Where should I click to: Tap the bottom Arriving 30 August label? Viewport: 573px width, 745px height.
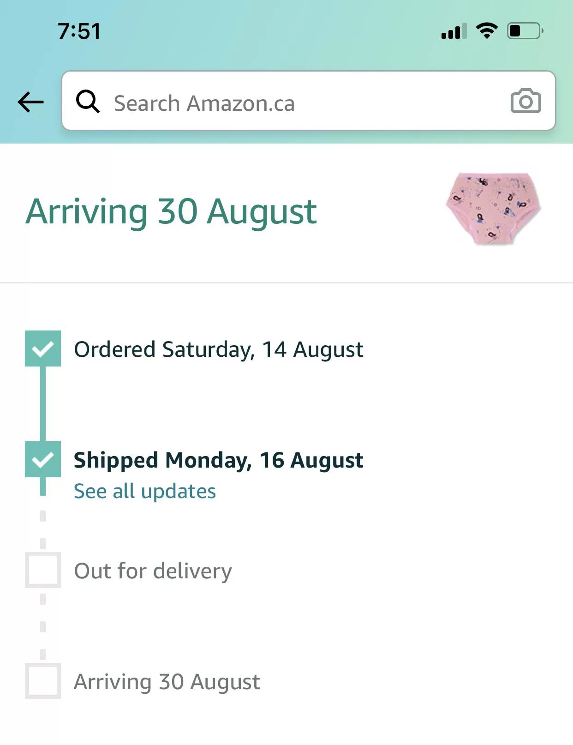(x=167, y=682)
